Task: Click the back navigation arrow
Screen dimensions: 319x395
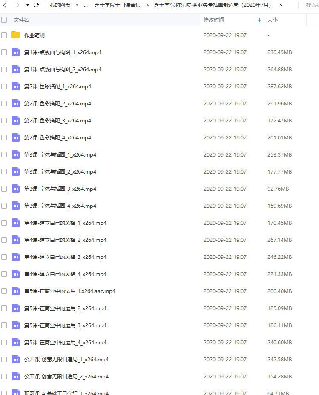Action: (5, 5)
